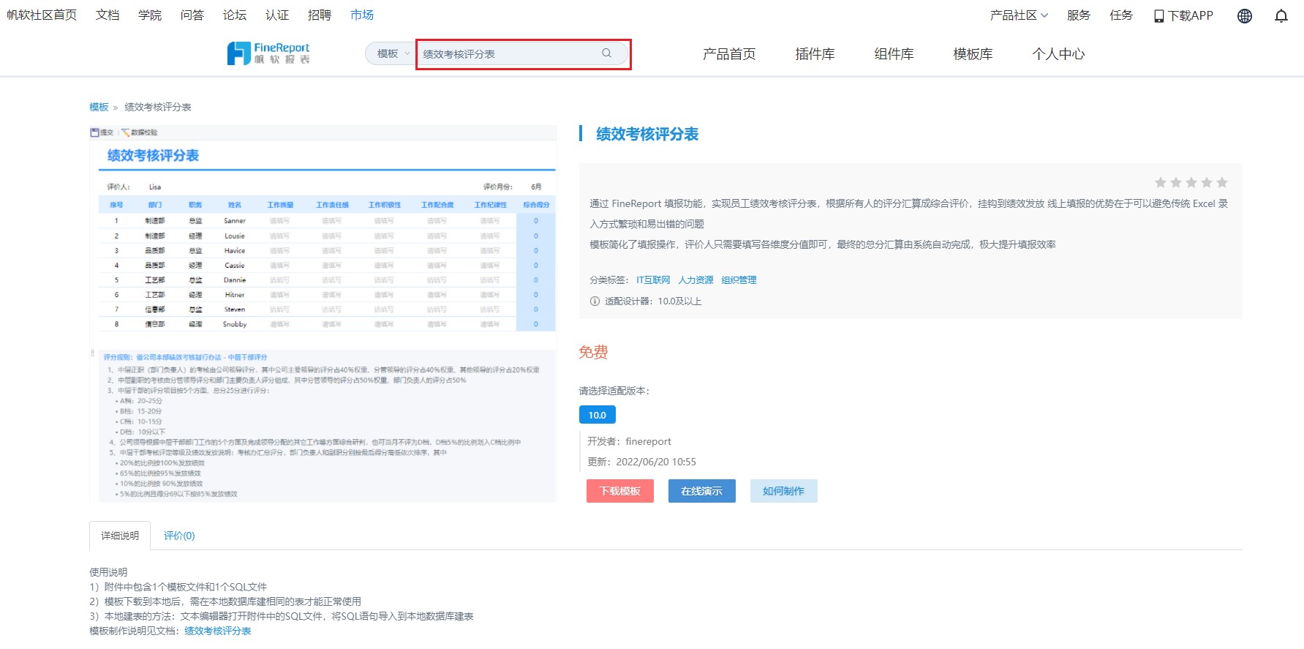This screenshot has width=1304, height=649.
Task: Click the third rating star
Action: [x=1191, y=182]
